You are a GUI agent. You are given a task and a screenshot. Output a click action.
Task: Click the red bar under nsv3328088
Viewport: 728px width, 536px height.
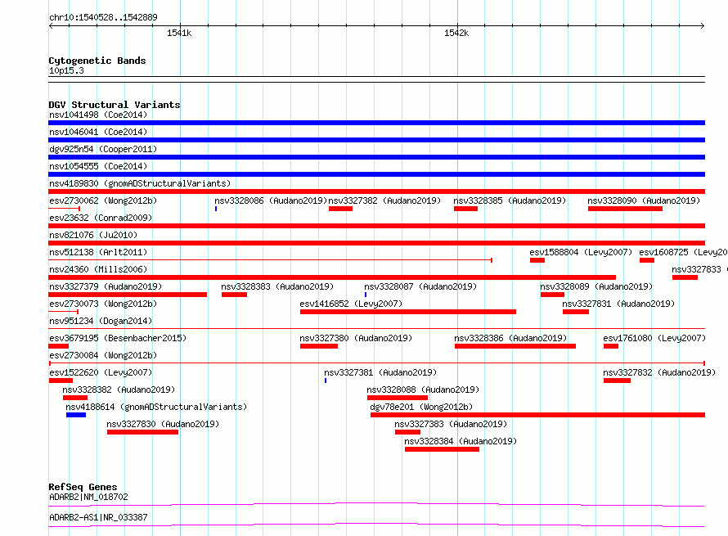pos(398,398)
